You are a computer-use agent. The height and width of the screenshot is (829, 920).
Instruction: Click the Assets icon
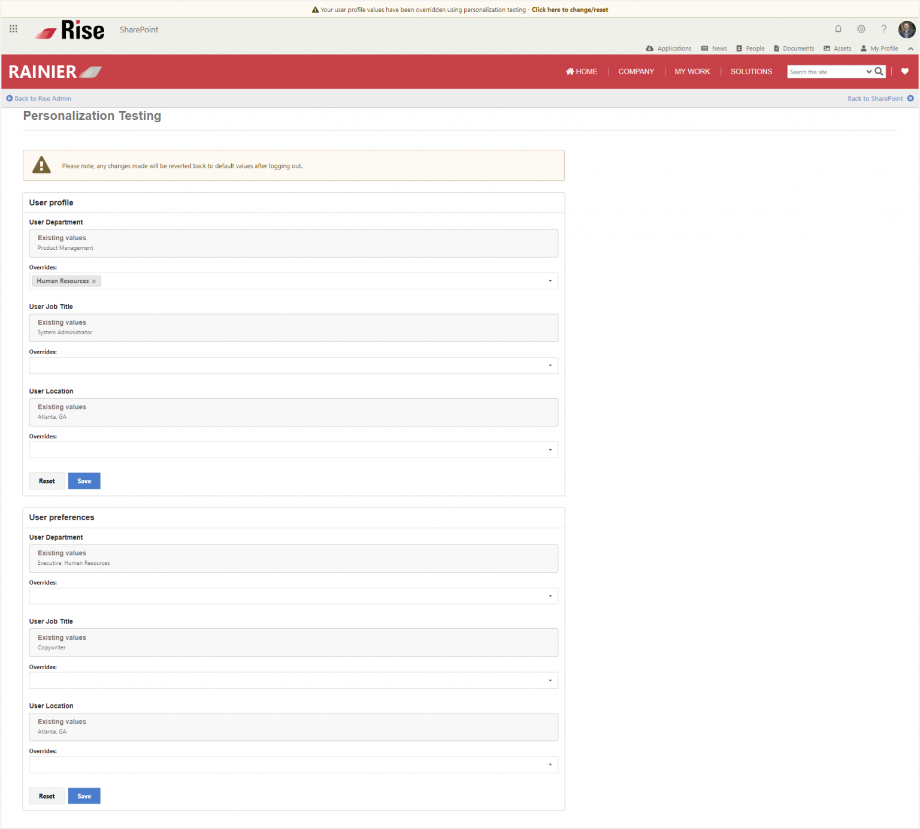click(827, 48)
